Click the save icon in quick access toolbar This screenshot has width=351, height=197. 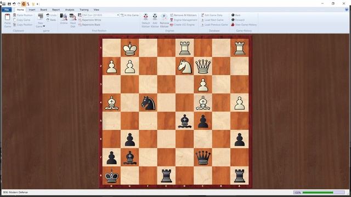coord(9,4)
